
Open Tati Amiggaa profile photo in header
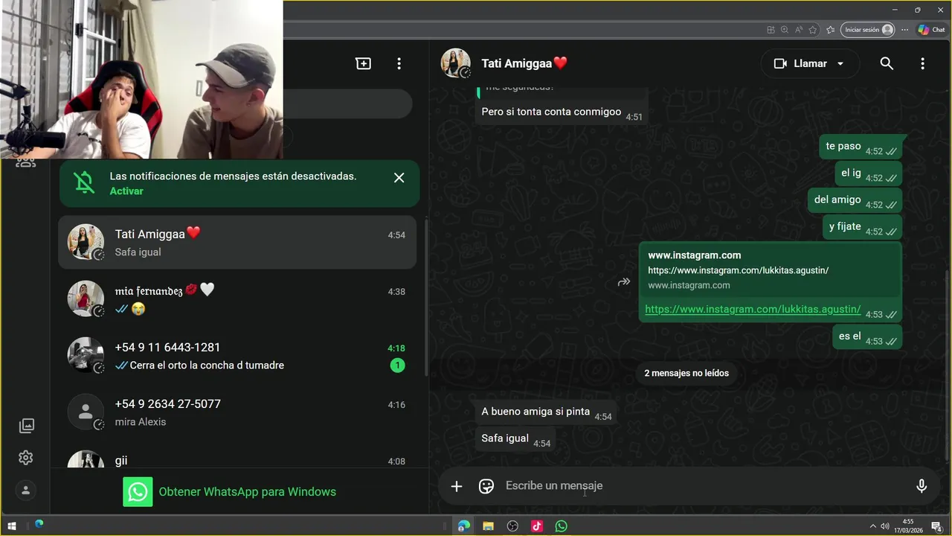click(456, 63)
